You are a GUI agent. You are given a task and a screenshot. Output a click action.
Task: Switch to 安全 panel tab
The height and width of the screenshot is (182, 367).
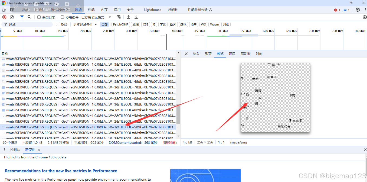pos(130,10)
